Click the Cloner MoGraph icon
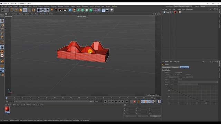Image resolution: width=221 pixels, height=124 pixels. [x=91, y=10]
